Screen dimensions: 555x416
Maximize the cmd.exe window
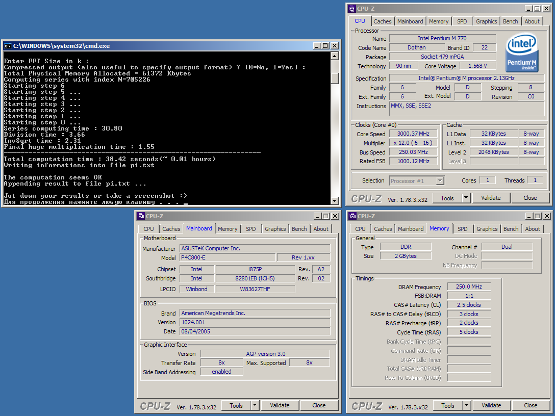[325, 46]
